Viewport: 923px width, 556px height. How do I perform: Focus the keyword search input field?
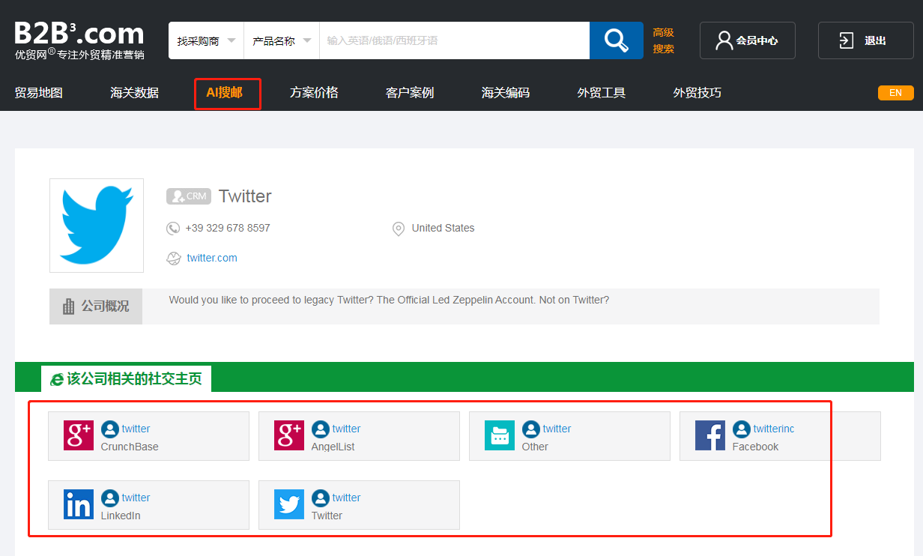pos(455,40)
